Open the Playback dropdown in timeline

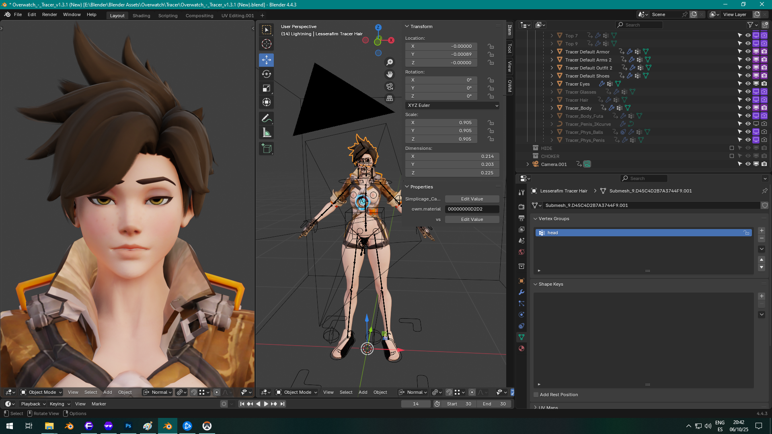point(33,404)
